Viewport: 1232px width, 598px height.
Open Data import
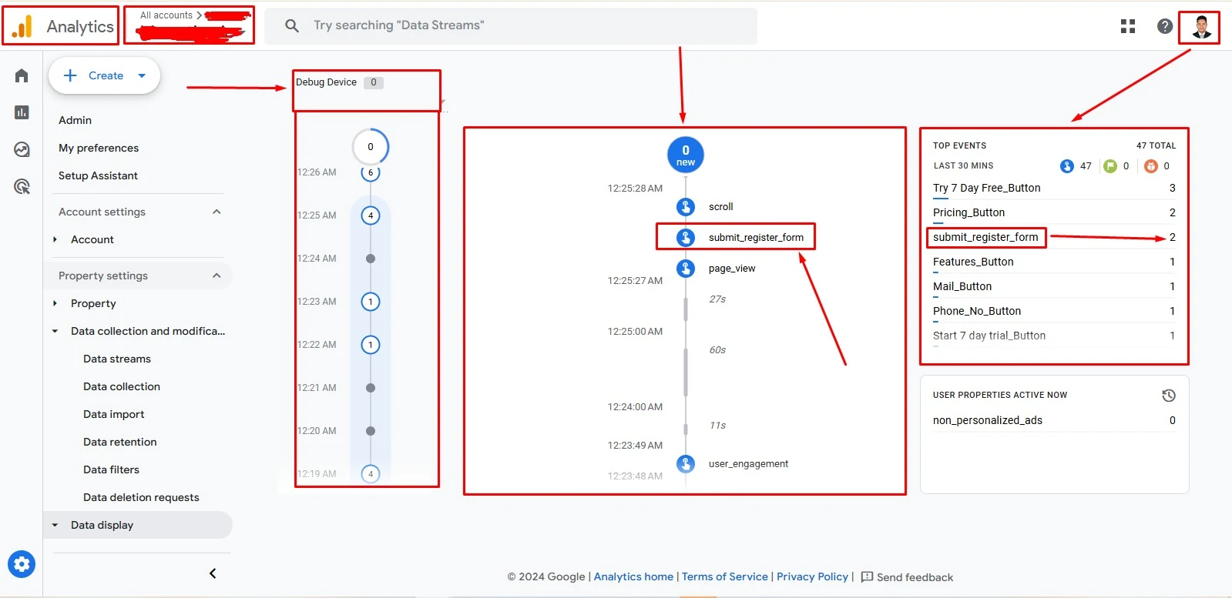tap(114, 414)
